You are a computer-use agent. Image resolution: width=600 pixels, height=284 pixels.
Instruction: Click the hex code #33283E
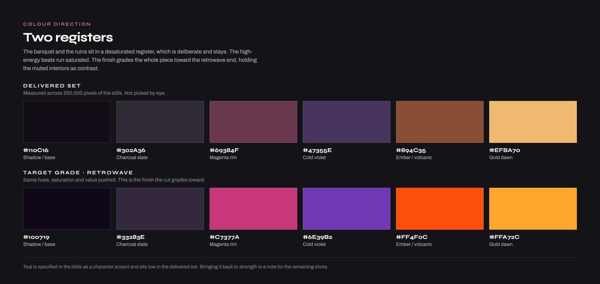[x=131, y=237]
